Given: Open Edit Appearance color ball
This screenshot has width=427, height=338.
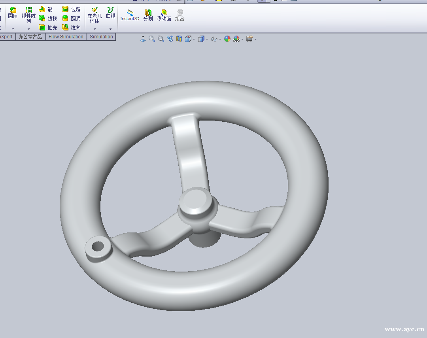Looking at the screenshot, I should tap(227, 39).
